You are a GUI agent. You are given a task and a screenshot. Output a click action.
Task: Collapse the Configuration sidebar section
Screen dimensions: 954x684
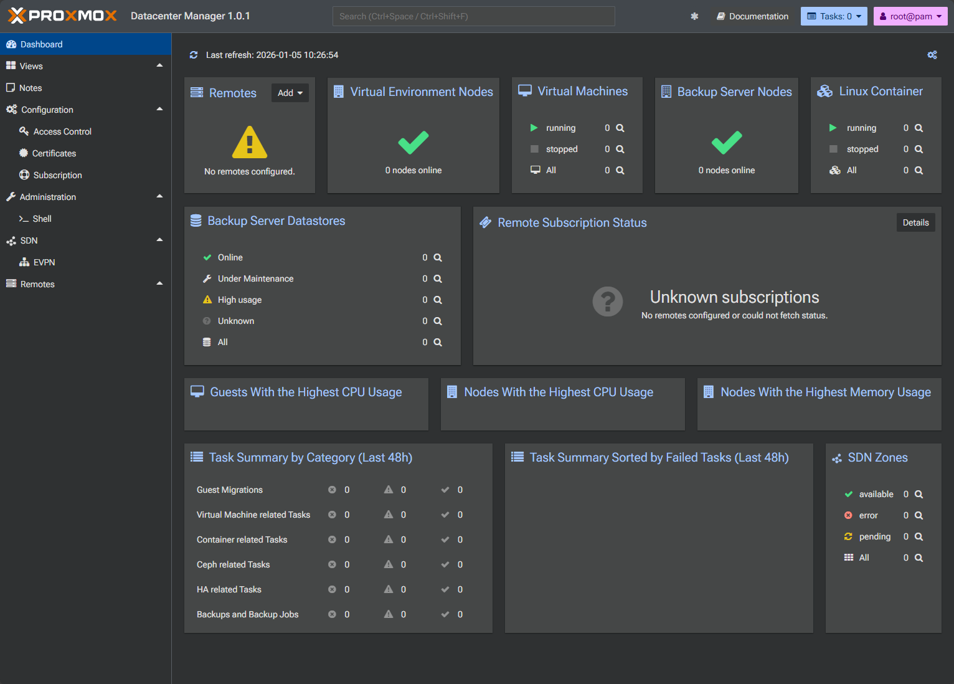coord(160,109)
